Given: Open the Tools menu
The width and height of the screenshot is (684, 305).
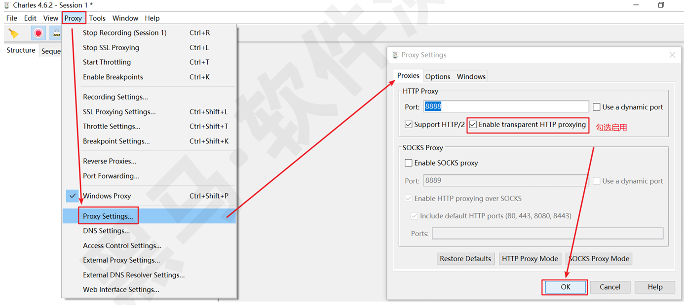Looking at the screenshot, I should pos(97,18).
